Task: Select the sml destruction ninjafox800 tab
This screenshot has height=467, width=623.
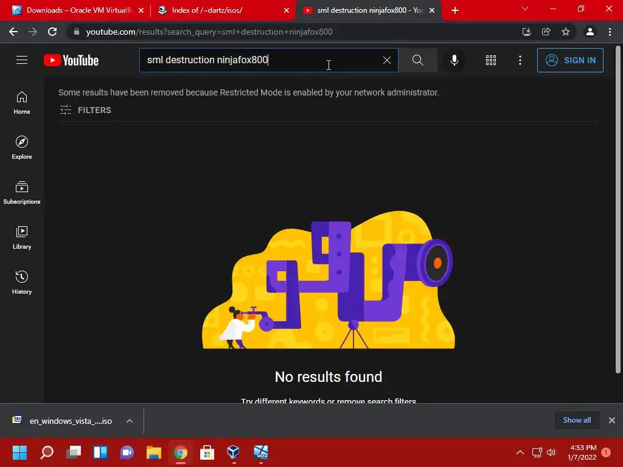Action: tap(369, 10)
